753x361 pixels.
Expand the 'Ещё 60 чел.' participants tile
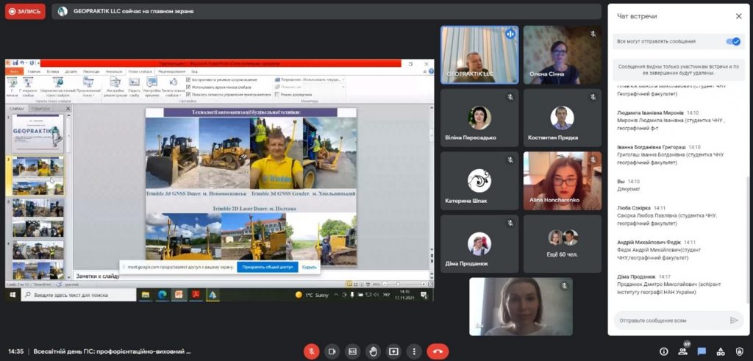coord(563,243)
